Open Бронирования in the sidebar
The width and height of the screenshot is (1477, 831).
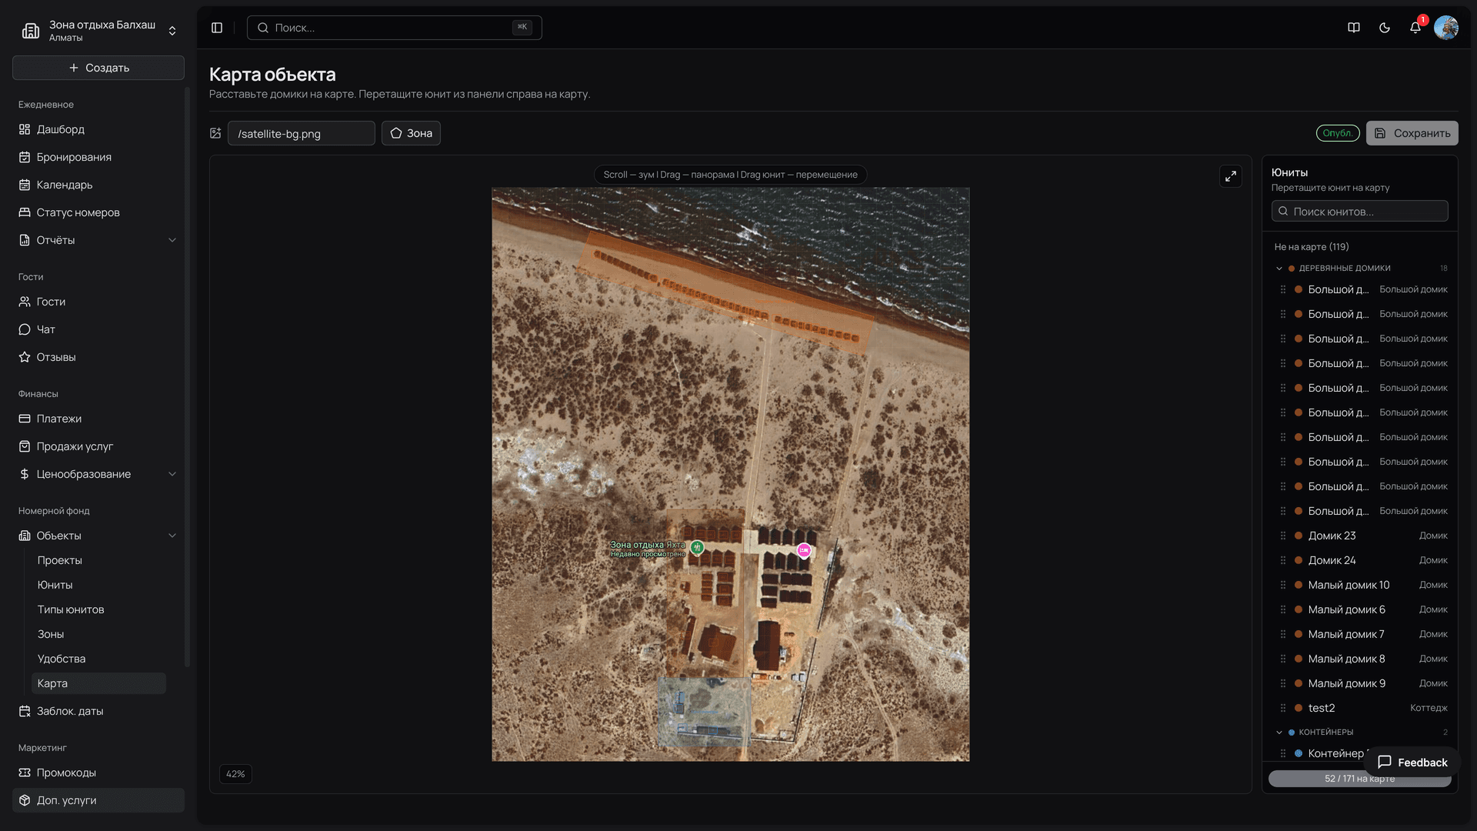pyautogui.click(x=74, y=157)
